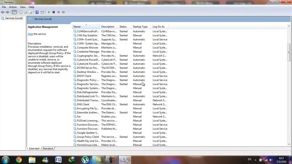Click the Stop Service square icon
Screen dimensions: 292x164
click(x=54, y=12)
